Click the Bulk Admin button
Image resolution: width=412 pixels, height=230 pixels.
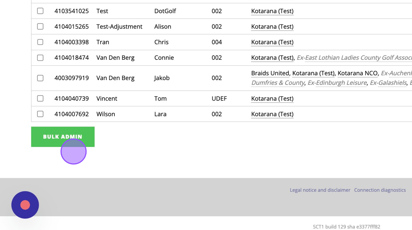(63, 137)
